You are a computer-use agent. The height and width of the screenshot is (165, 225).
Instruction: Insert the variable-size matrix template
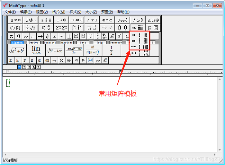click(146, 53)
